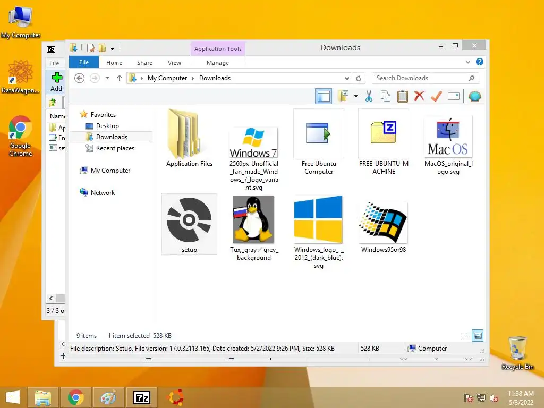Image resolution: width=544 pixels, height=408 pixels.
Task: Select Downloads in the navigation pane
Action: click(x=111, y=137)
